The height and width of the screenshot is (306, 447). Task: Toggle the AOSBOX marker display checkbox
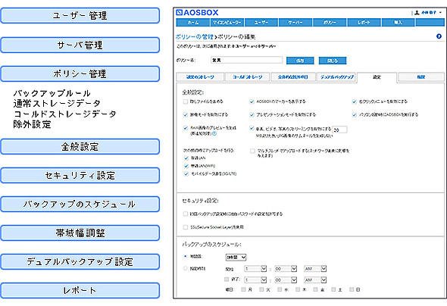(252, 101)
